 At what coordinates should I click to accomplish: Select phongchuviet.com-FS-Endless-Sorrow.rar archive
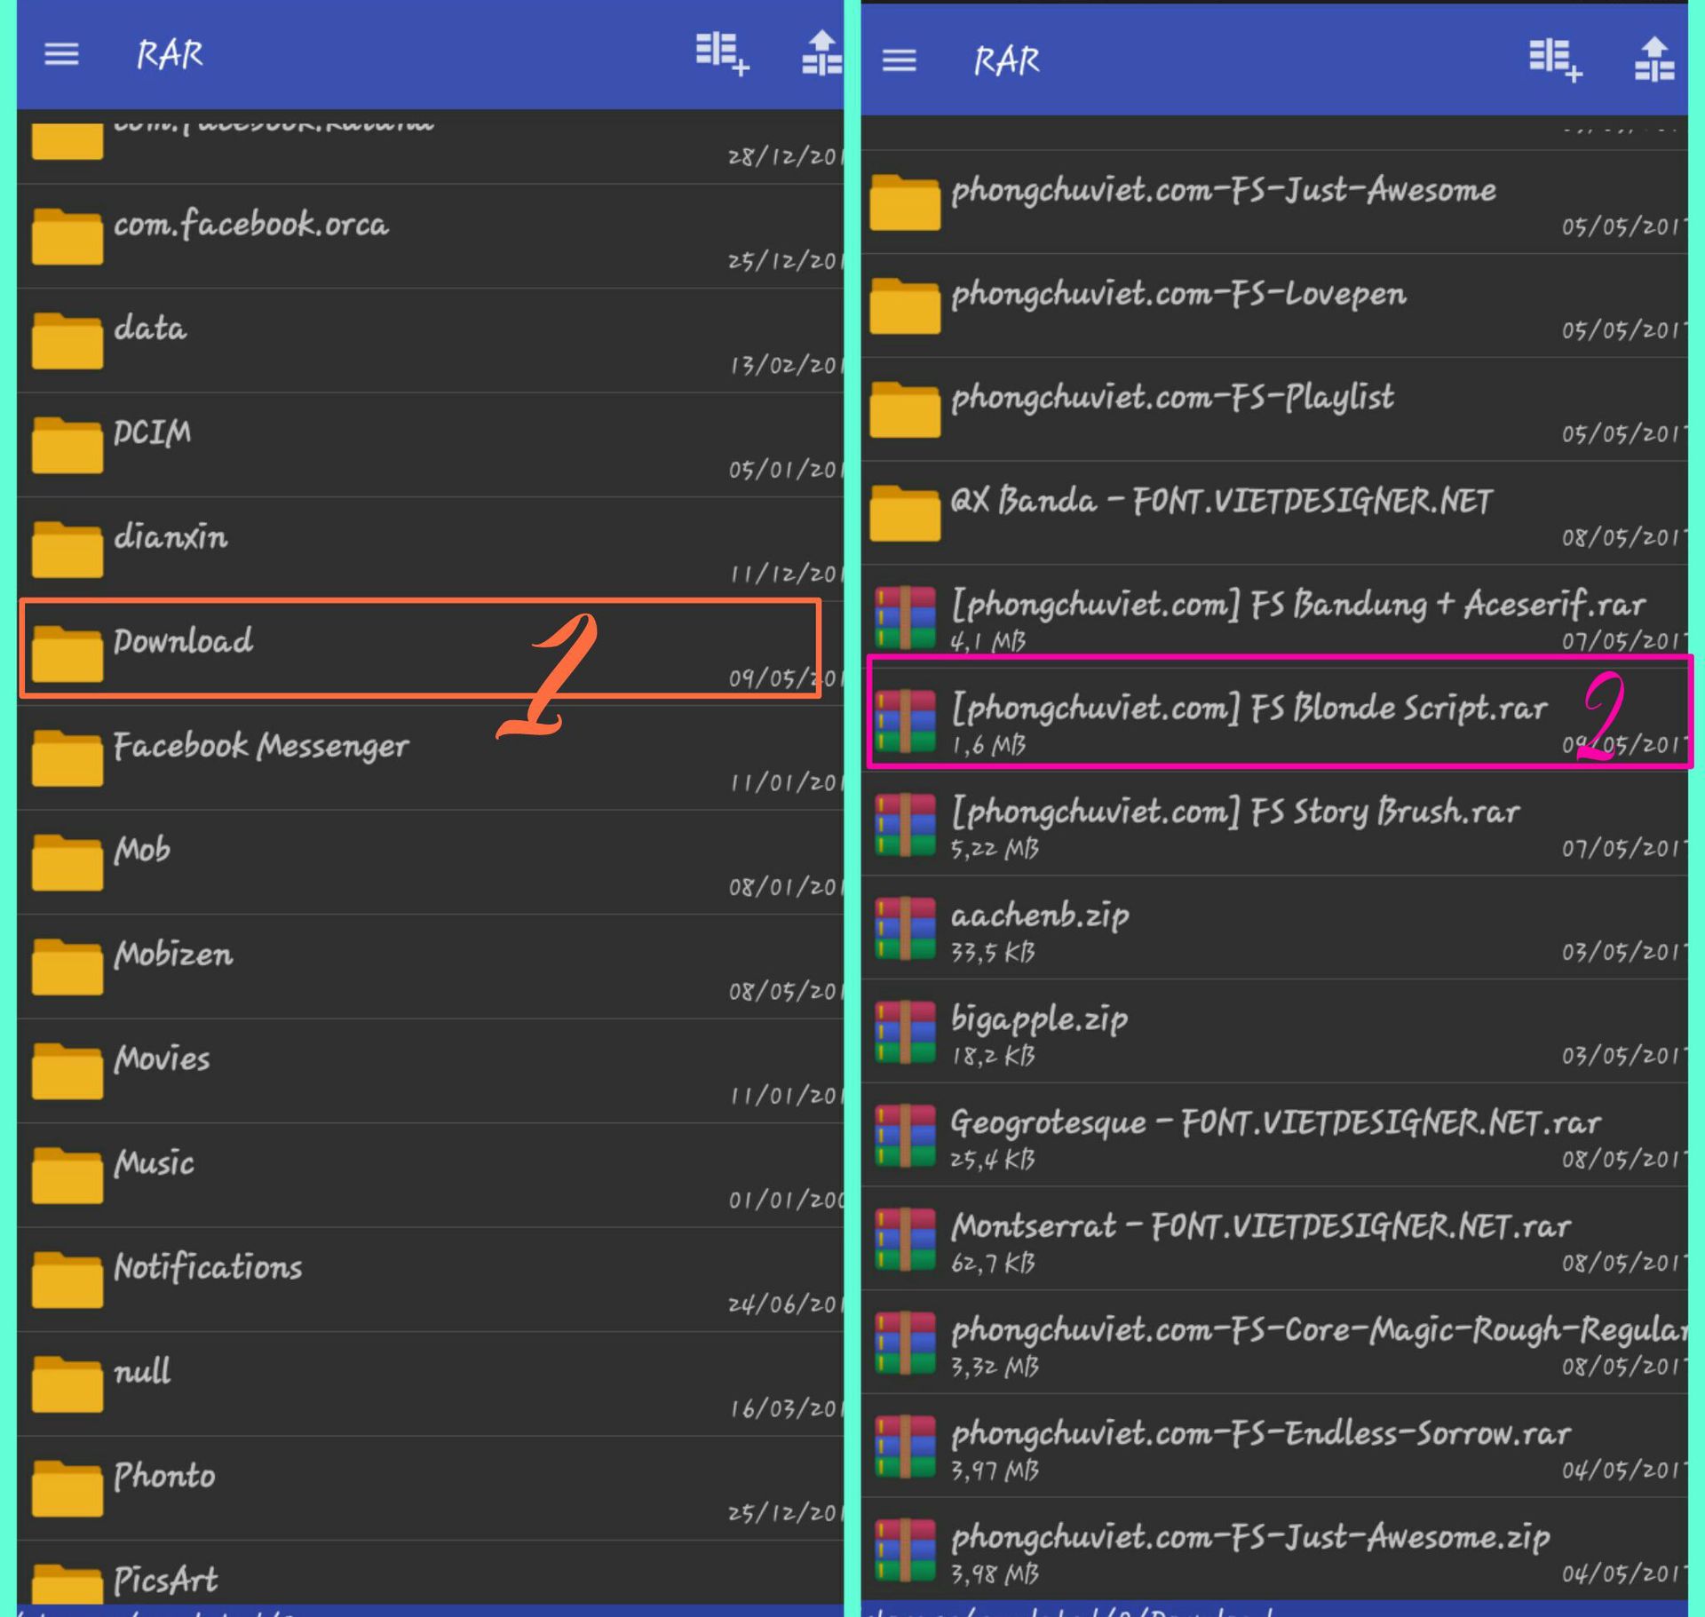pyautogui.click(x=1259, y=1434)
